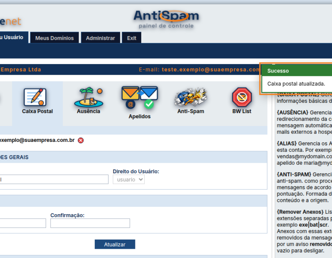The image size is (332, 258).
Task: Click the 'Caixa postal atualizada.' message
Action: click(x=296, y=84)
